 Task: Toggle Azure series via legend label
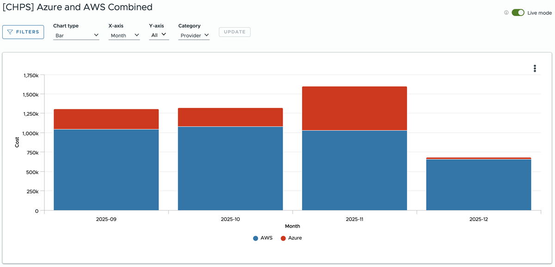pos(295,238)
